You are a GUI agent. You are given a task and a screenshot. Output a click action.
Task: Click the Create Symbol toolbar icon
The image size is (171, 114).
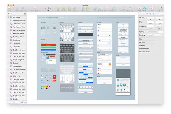click(x=35, y=9)
